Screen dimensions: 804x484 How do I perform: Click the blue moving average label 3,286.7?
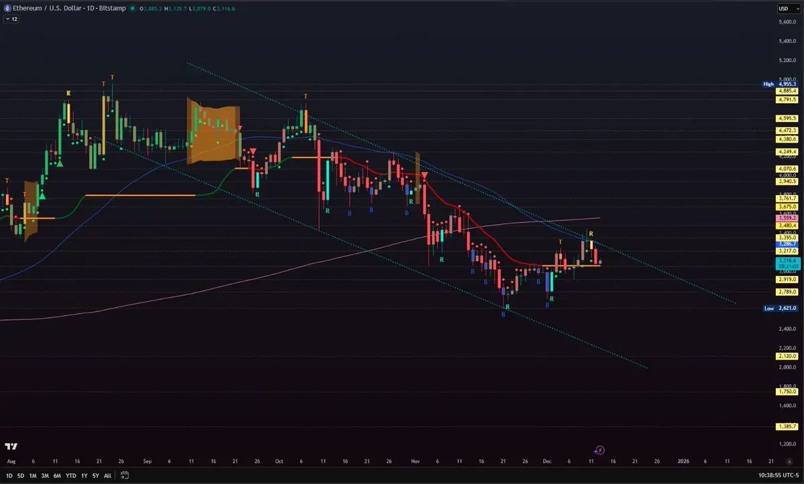[787, 244]
